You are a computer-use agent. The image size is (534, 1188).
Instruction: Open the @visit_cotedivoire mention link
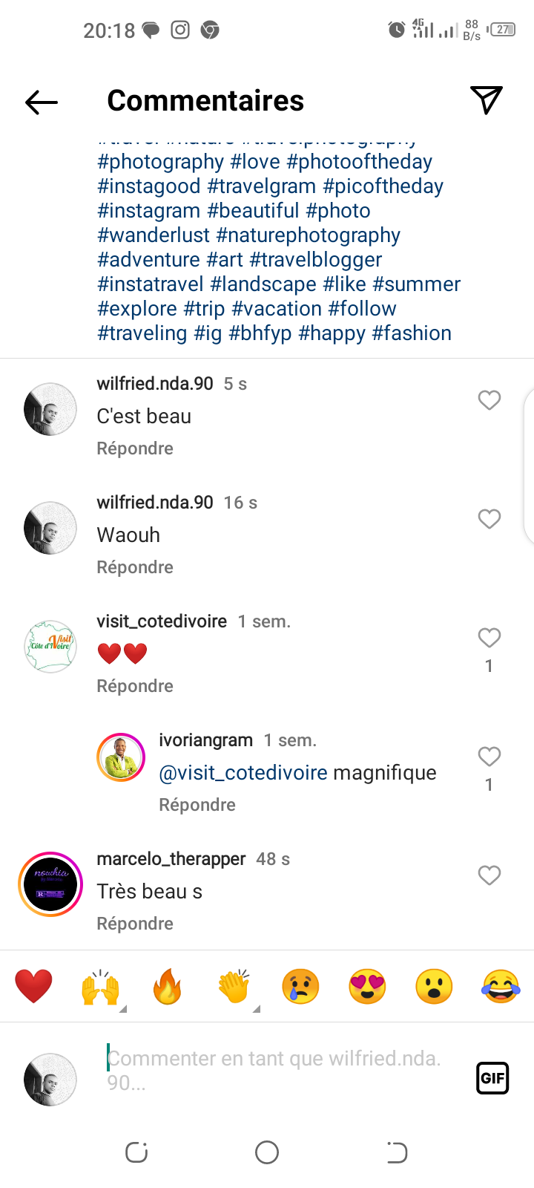243,773
